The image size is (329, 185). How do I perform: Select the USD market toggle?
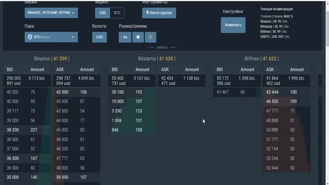point(102,13)
